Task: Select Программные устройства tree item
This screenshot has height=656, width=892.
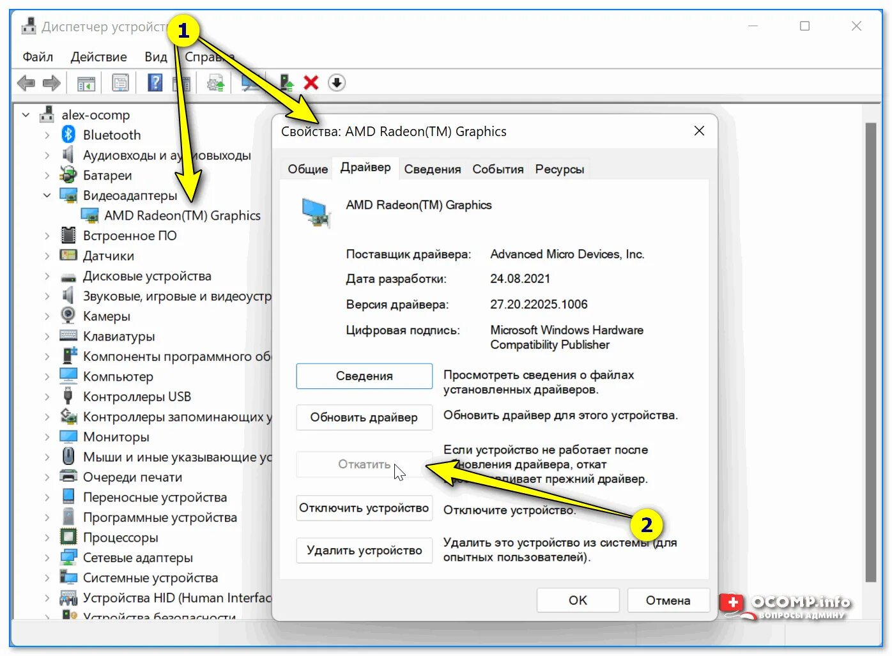Action: (x=160, y=517)
